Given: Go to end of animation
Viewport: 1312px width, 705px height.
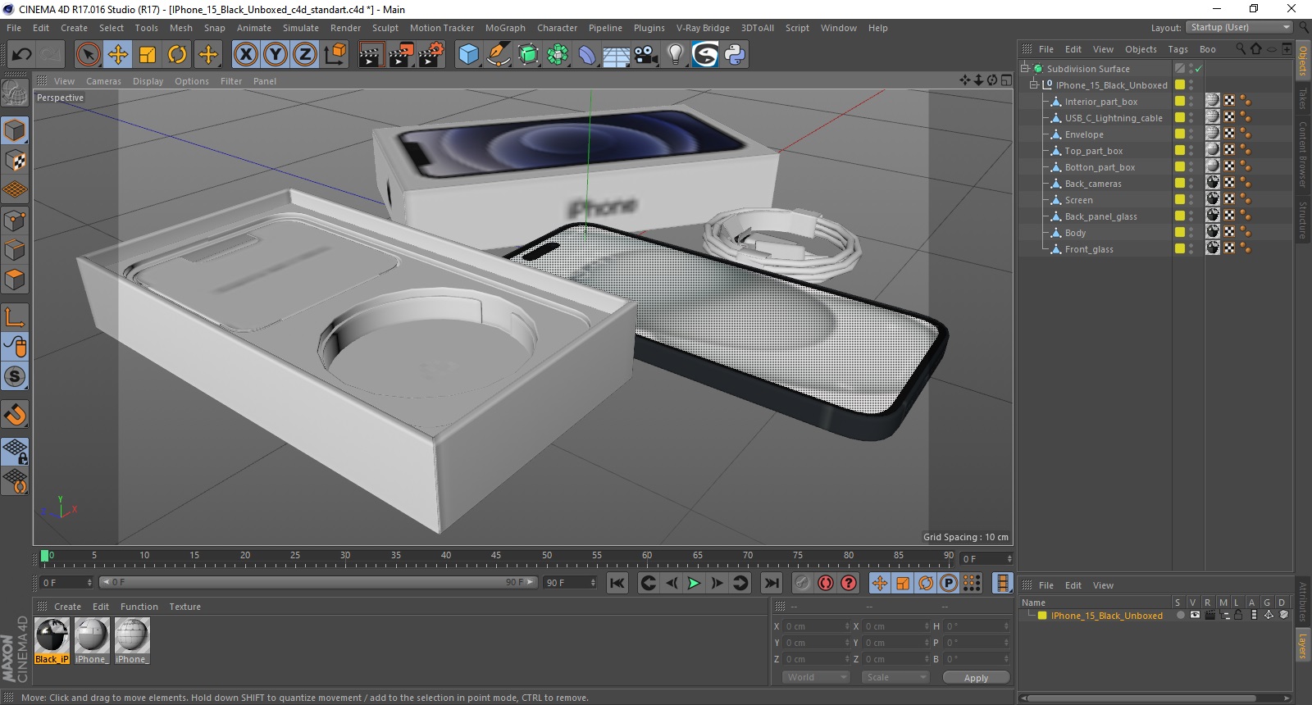Looking at the screenshot, I should (x=772, y=583).
